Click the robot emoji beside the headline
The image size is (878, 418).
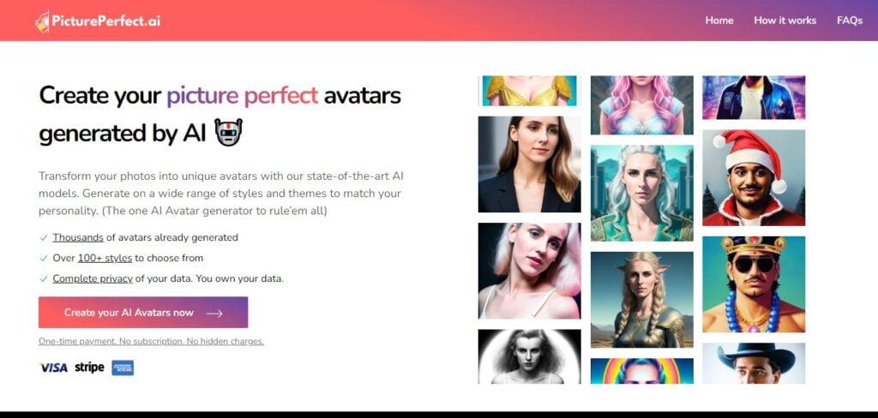click(228, 133)
